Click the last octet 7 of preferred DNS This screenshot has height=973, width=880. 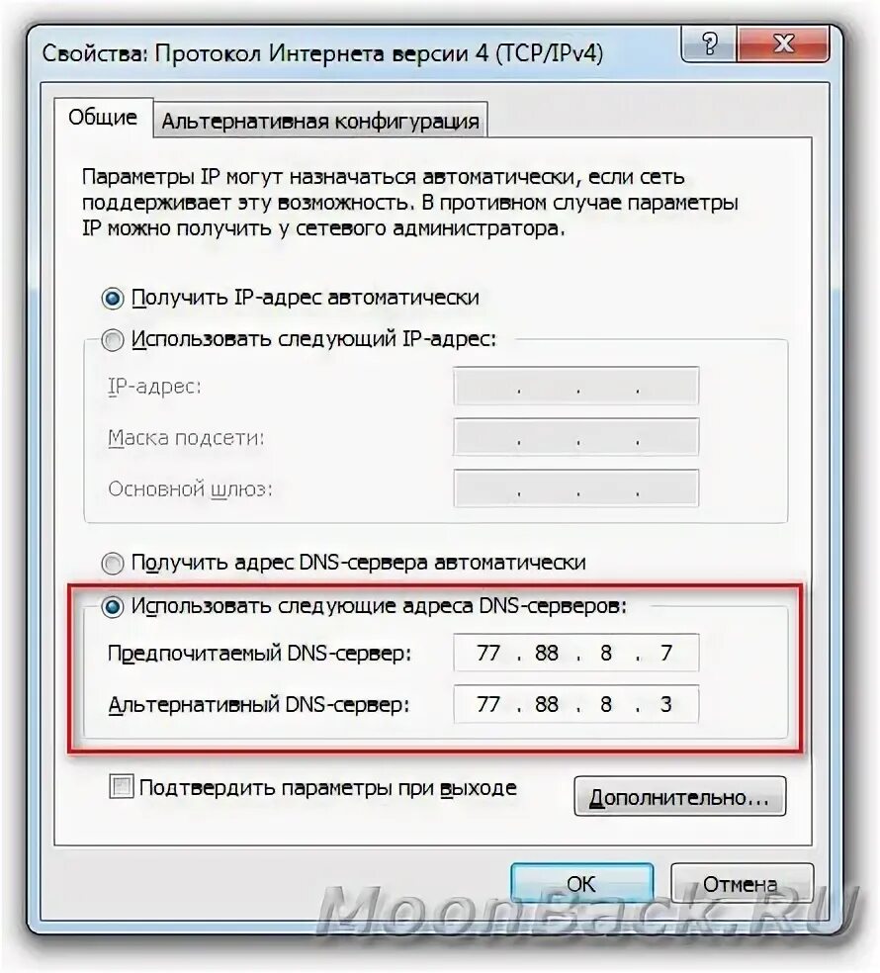666,653
